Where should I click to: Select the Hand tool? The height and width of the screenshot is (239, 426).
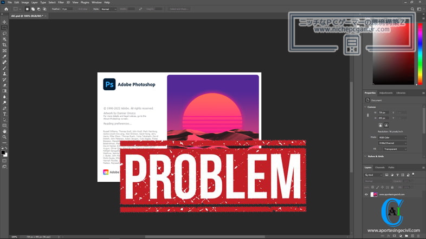pyautogui.click(x=4, y=131)
